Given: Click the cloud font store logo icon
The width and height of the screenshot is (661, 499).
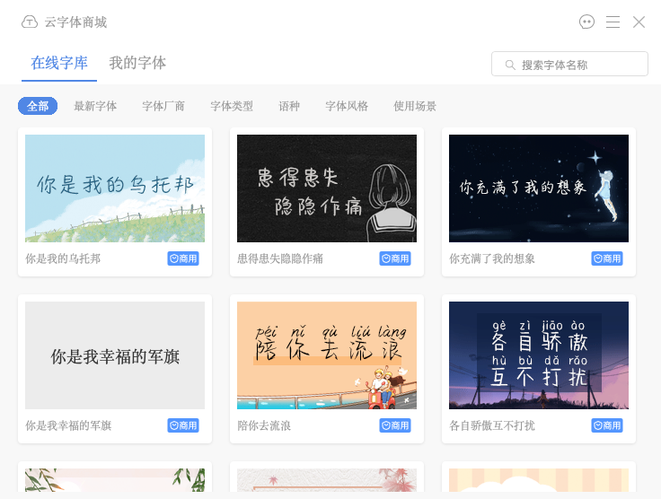Looking at the screenshot, I should [30, 22].
